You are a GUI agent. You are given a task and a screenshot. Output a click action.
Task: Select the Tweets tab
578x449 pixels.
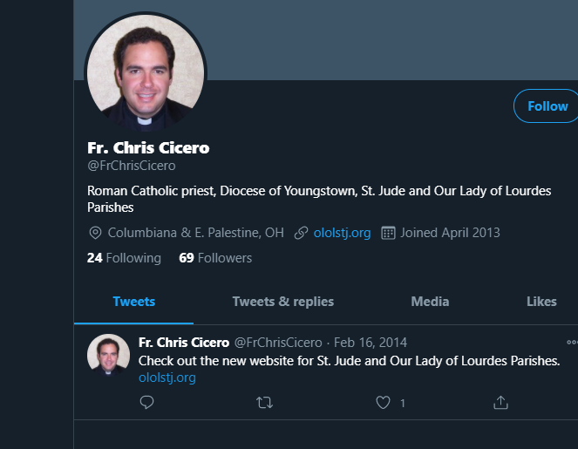coord(133,302)
